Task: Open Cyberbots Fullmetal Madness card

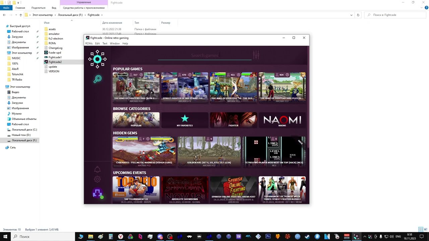Action: tap(144, 152)
